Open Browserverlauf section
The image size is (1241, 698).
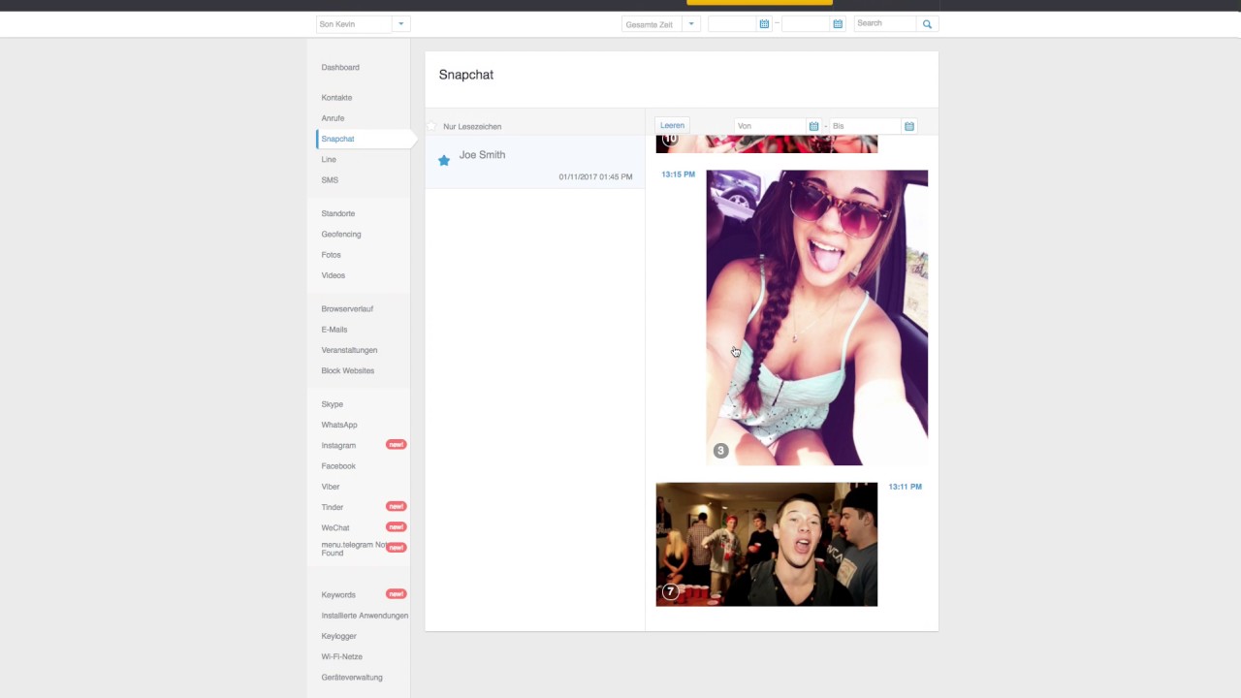coord(347,309)
